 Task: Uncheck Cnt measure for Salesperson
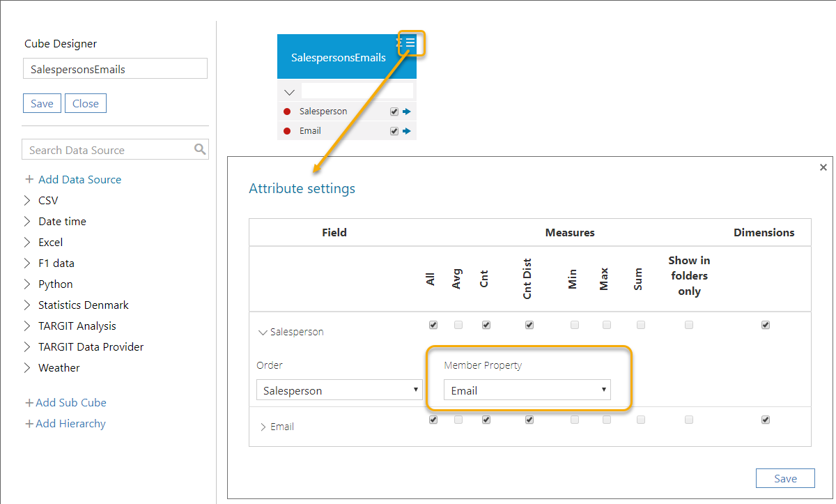(486, 325)
